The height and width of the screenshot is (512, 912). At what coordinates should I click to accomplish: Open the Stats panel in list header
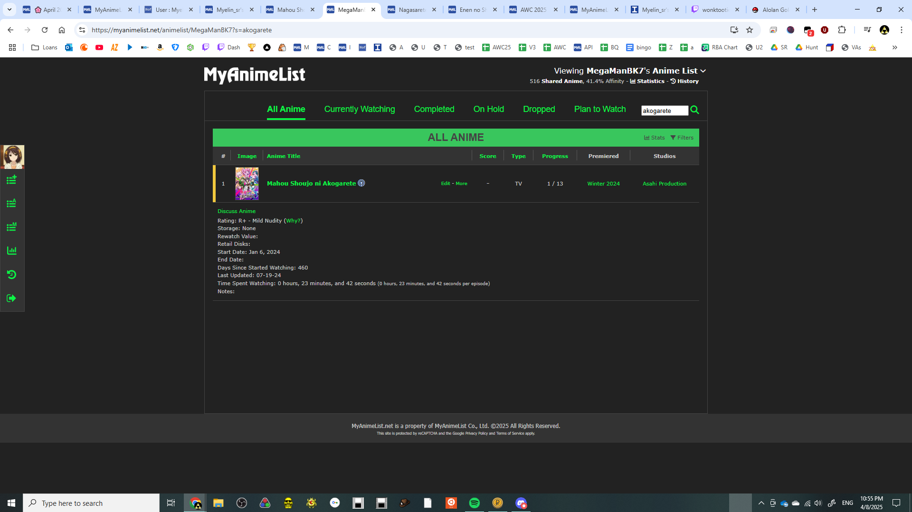[654, 138]
